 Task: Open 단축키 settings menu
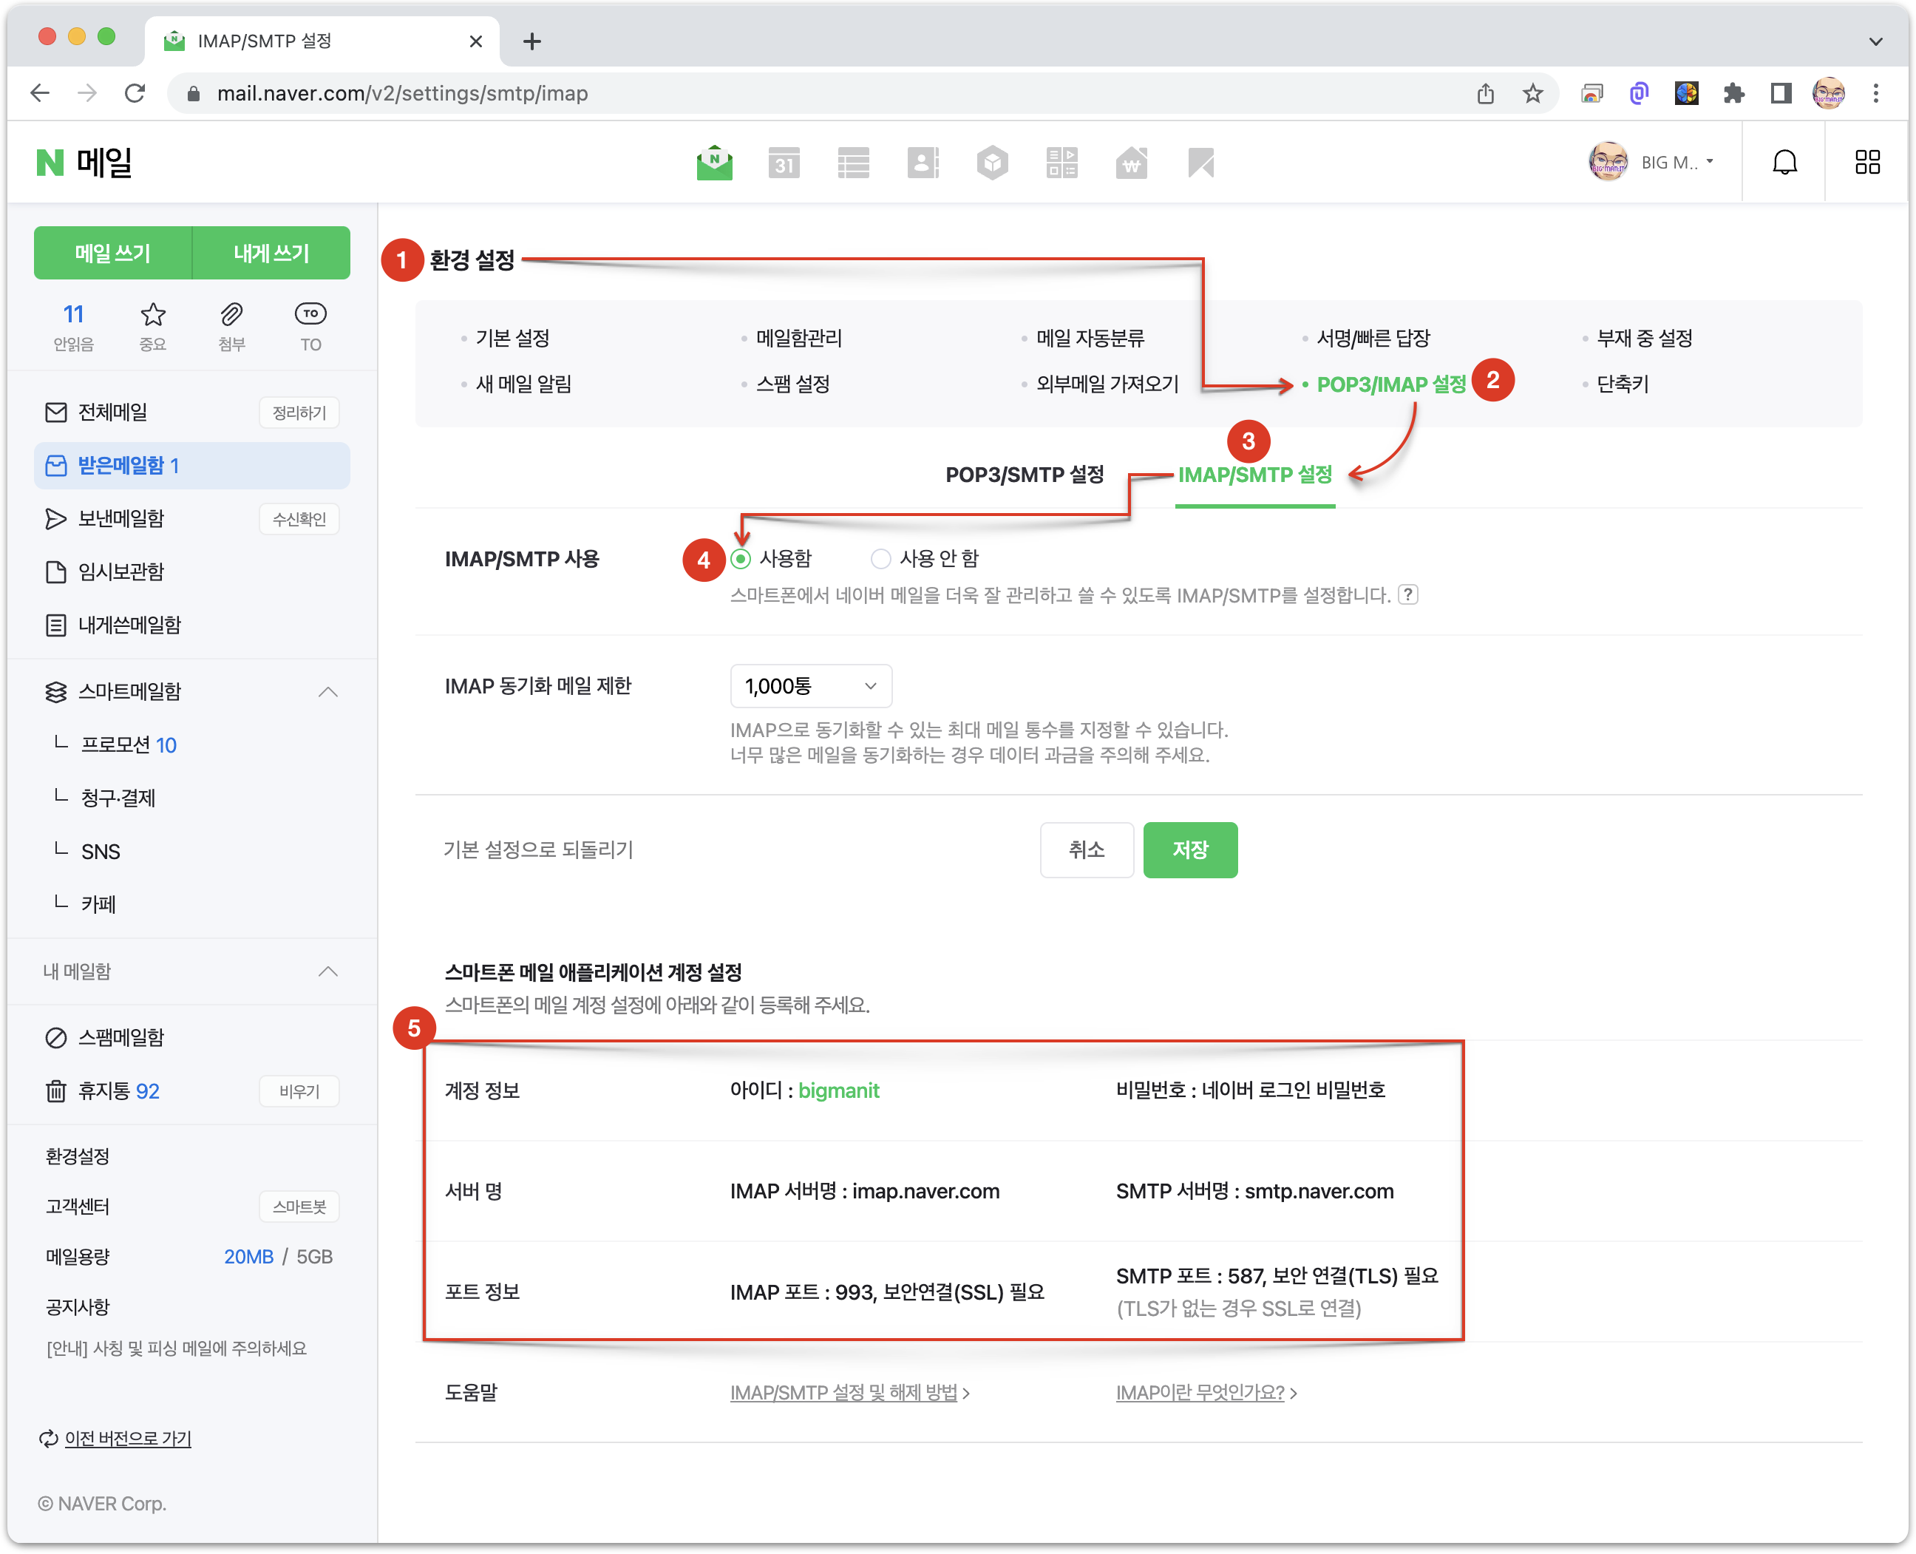click(1623, 384)
